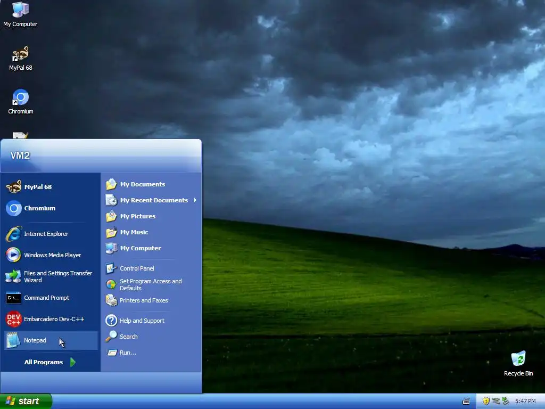Open Control Panel
The height and width of the screenshot is (409, 545).
coord(152,268)
